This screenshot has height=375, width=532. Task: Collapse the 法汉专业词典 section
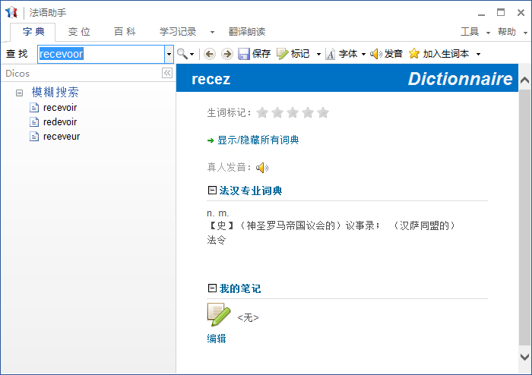pyautogui.click(x=212, y=190)
